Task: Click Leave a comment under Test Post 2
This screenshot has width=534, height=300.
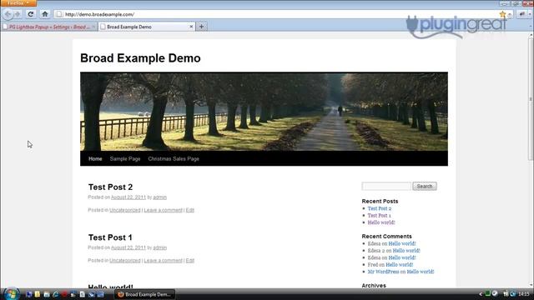Action: pyautogui.click(x=164, y=210)
